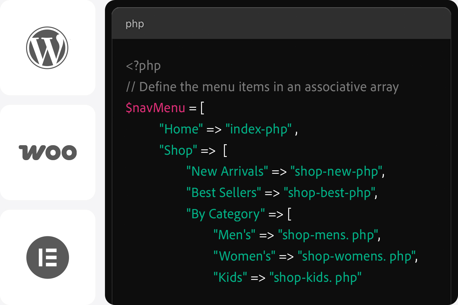Click the "Kids" array key

[x=230, y=277]
